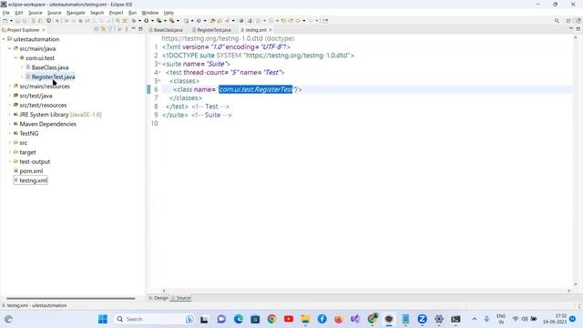Screen dimensions: 583x328
Task: Collapse the src/main/java folder
Action: coord(10,48)
